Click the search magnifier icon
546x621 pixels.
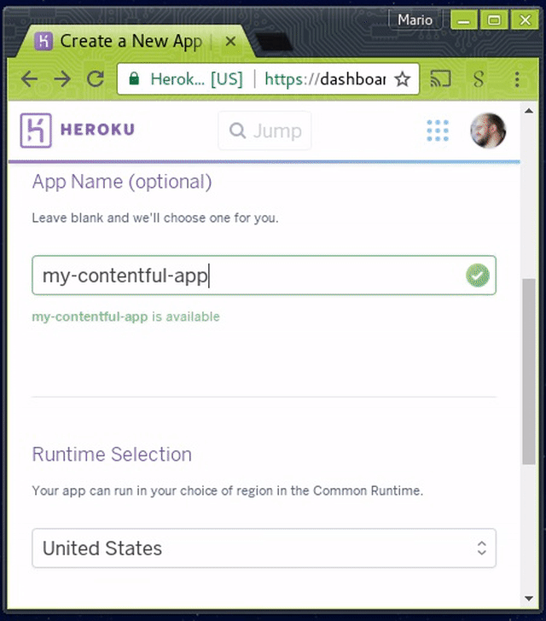pos(238,131)
